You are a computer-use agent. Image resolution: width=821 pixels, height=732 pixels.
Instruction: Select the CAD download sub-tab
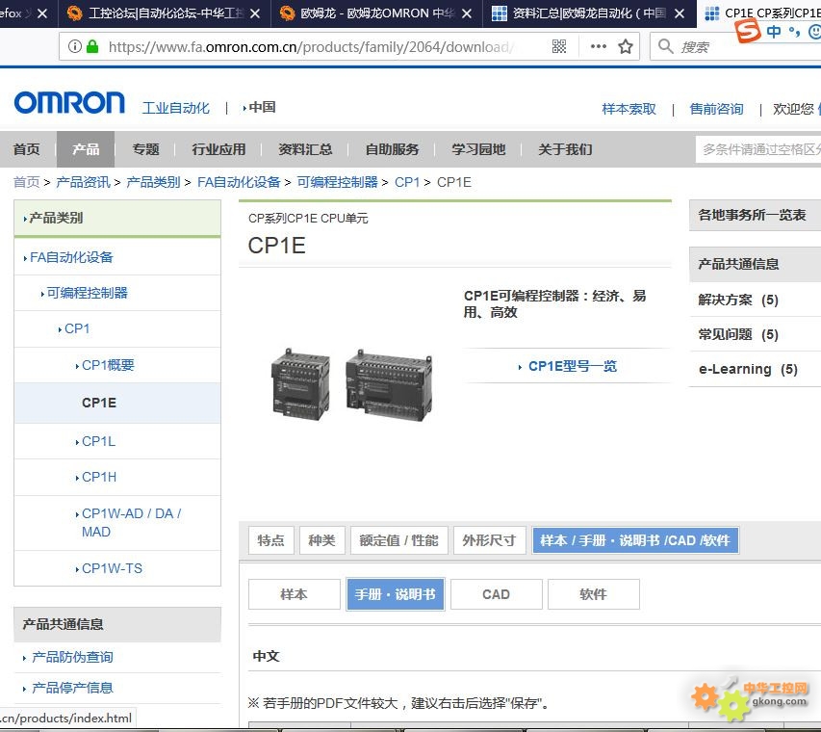496,594
